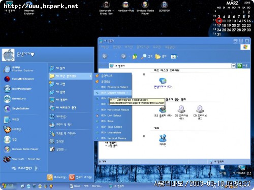Launch Windows Media Player from Start menu
The image size is (254, 190).
pos(21,149)
